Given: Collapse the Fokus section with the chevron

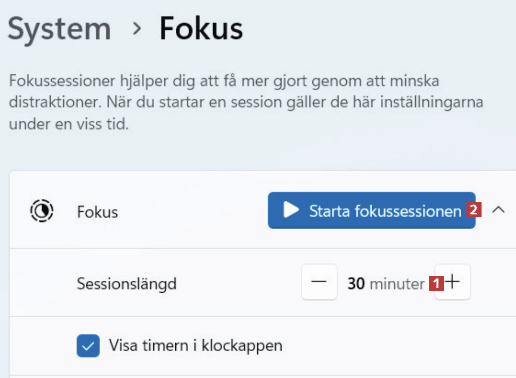Looking at the screenshot, I should [498, 210].
